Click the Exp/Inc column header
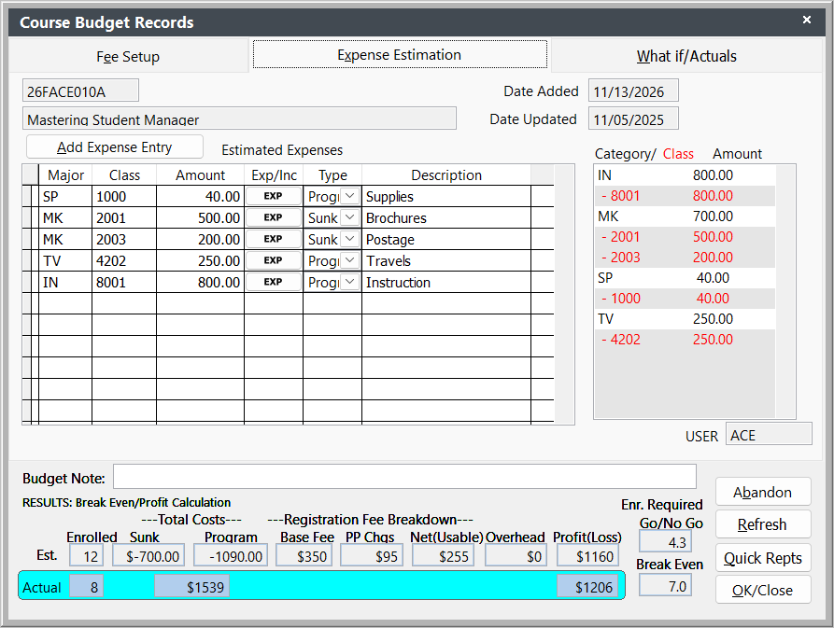Viewport: 834px width, 628px height. (x=274, y=174)
